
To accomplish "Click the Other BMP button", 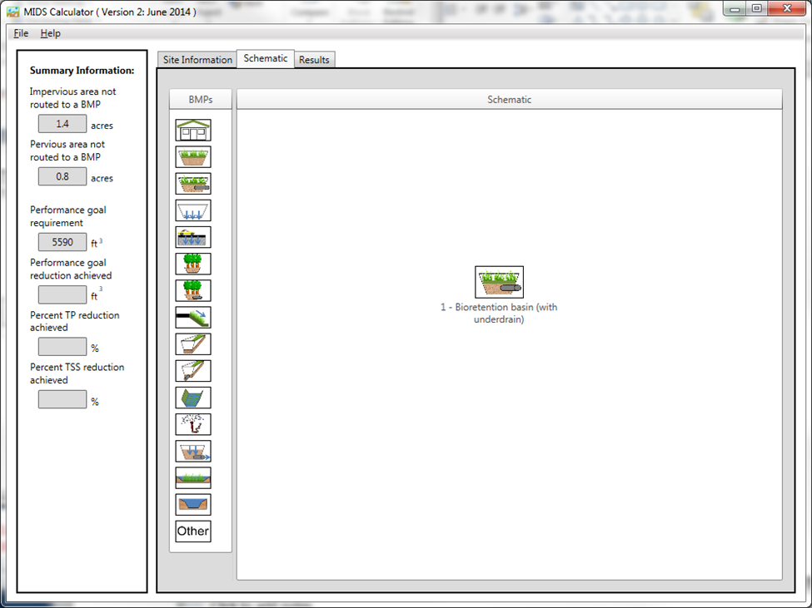I will point(193,531).
